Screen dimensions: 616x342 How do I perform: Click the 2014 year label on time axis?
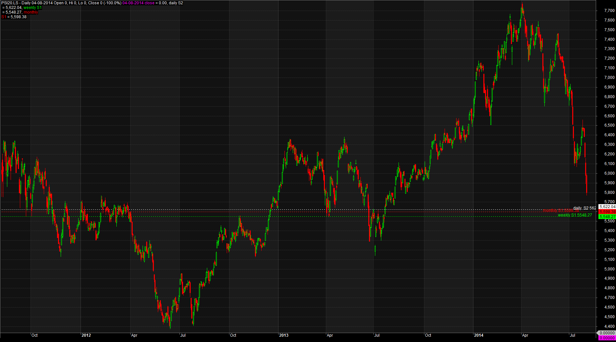tap(479, 335)
